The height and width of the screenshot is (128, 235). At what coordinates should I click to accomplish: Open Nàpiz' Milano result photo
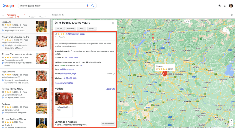pyautogui.click(x=42, y=76)
